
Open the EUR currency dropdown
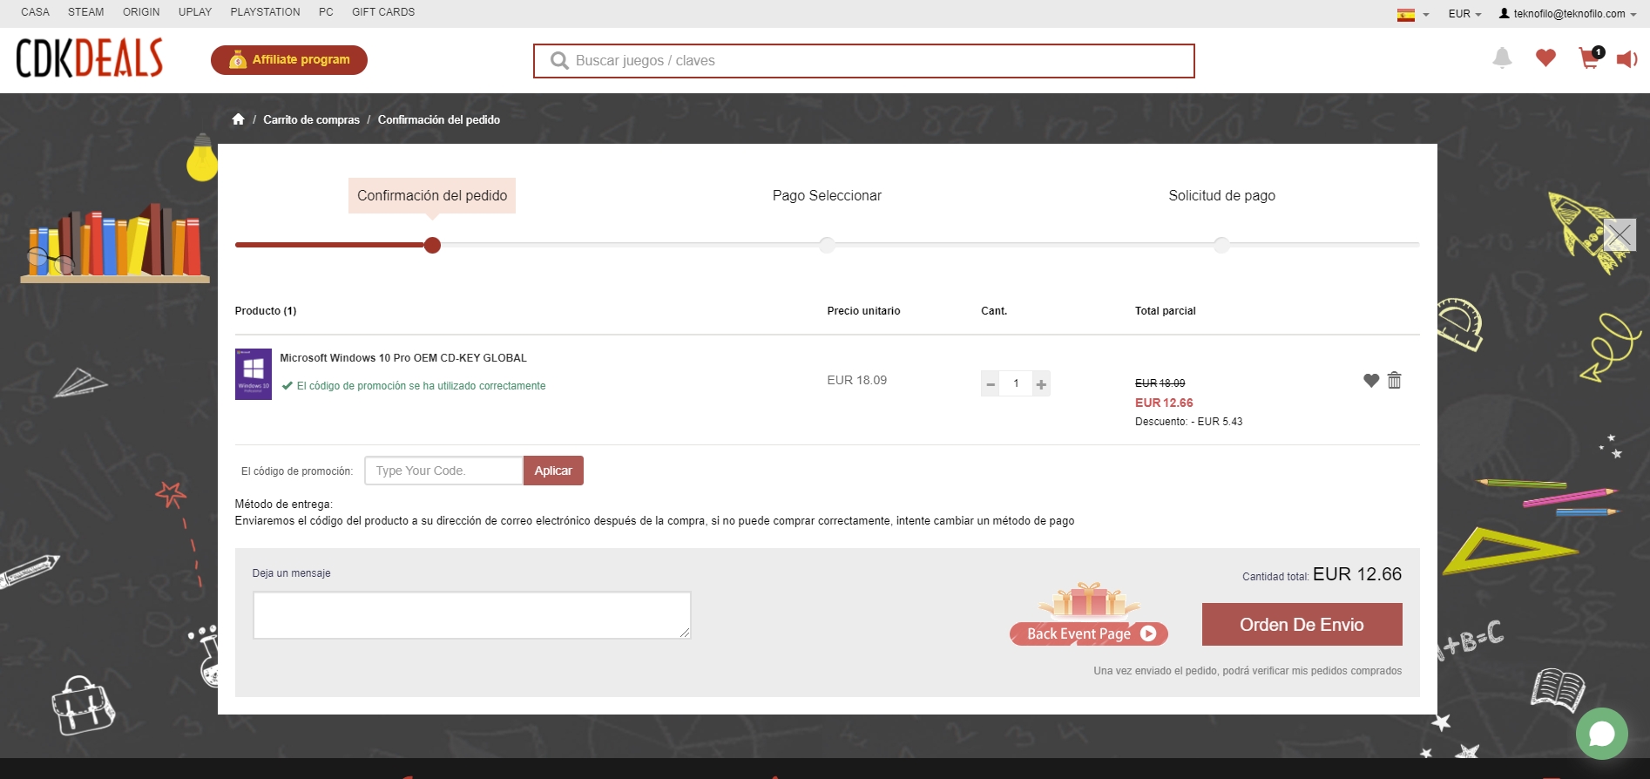click(x=1464, y=14)
